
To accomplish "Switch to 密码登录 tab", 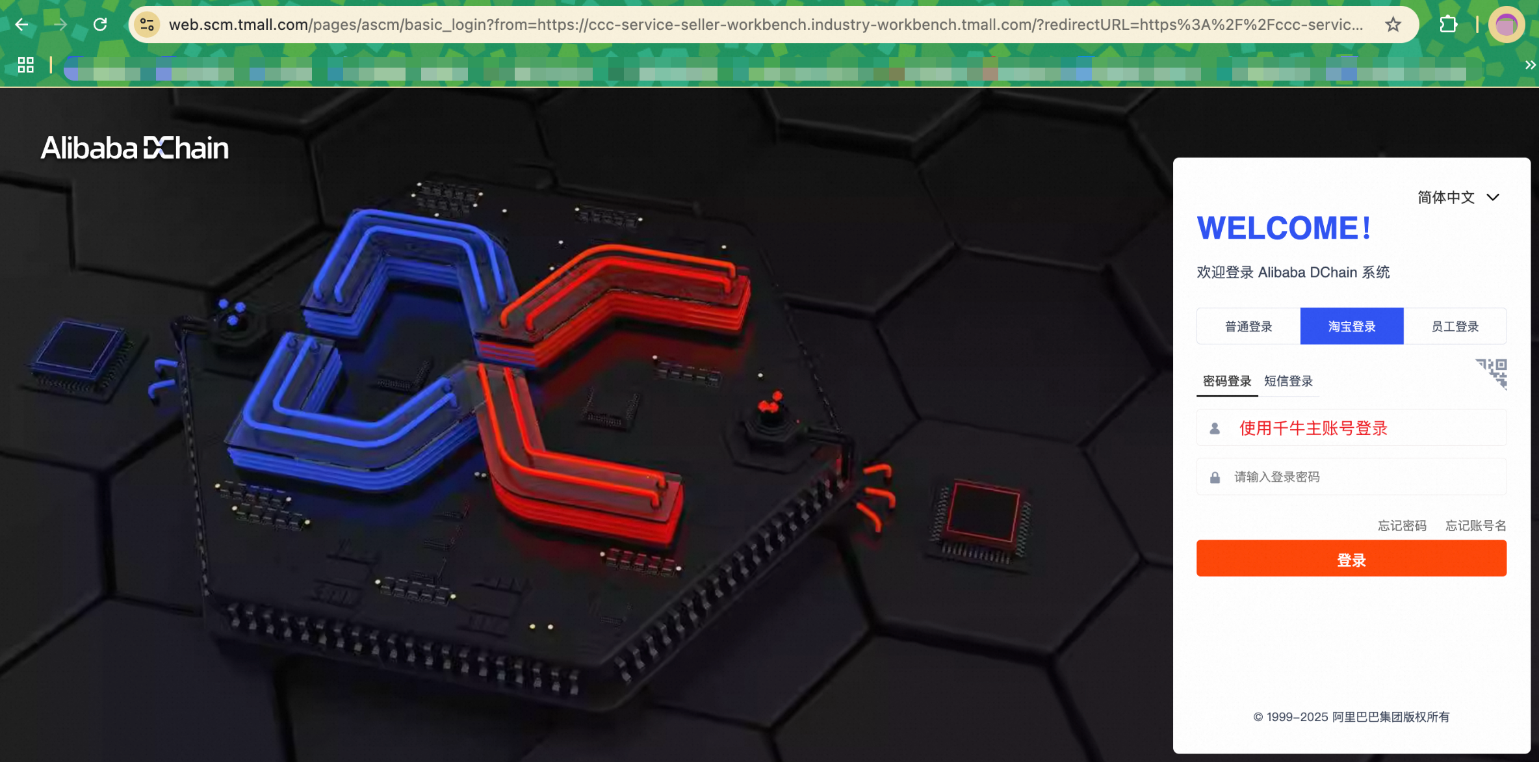I will click(1227, 381).
